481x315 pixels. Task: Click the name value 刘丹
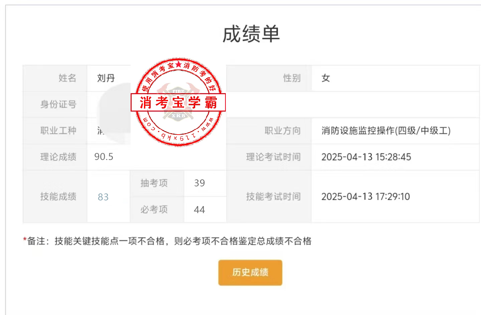[x=106, y=78]
